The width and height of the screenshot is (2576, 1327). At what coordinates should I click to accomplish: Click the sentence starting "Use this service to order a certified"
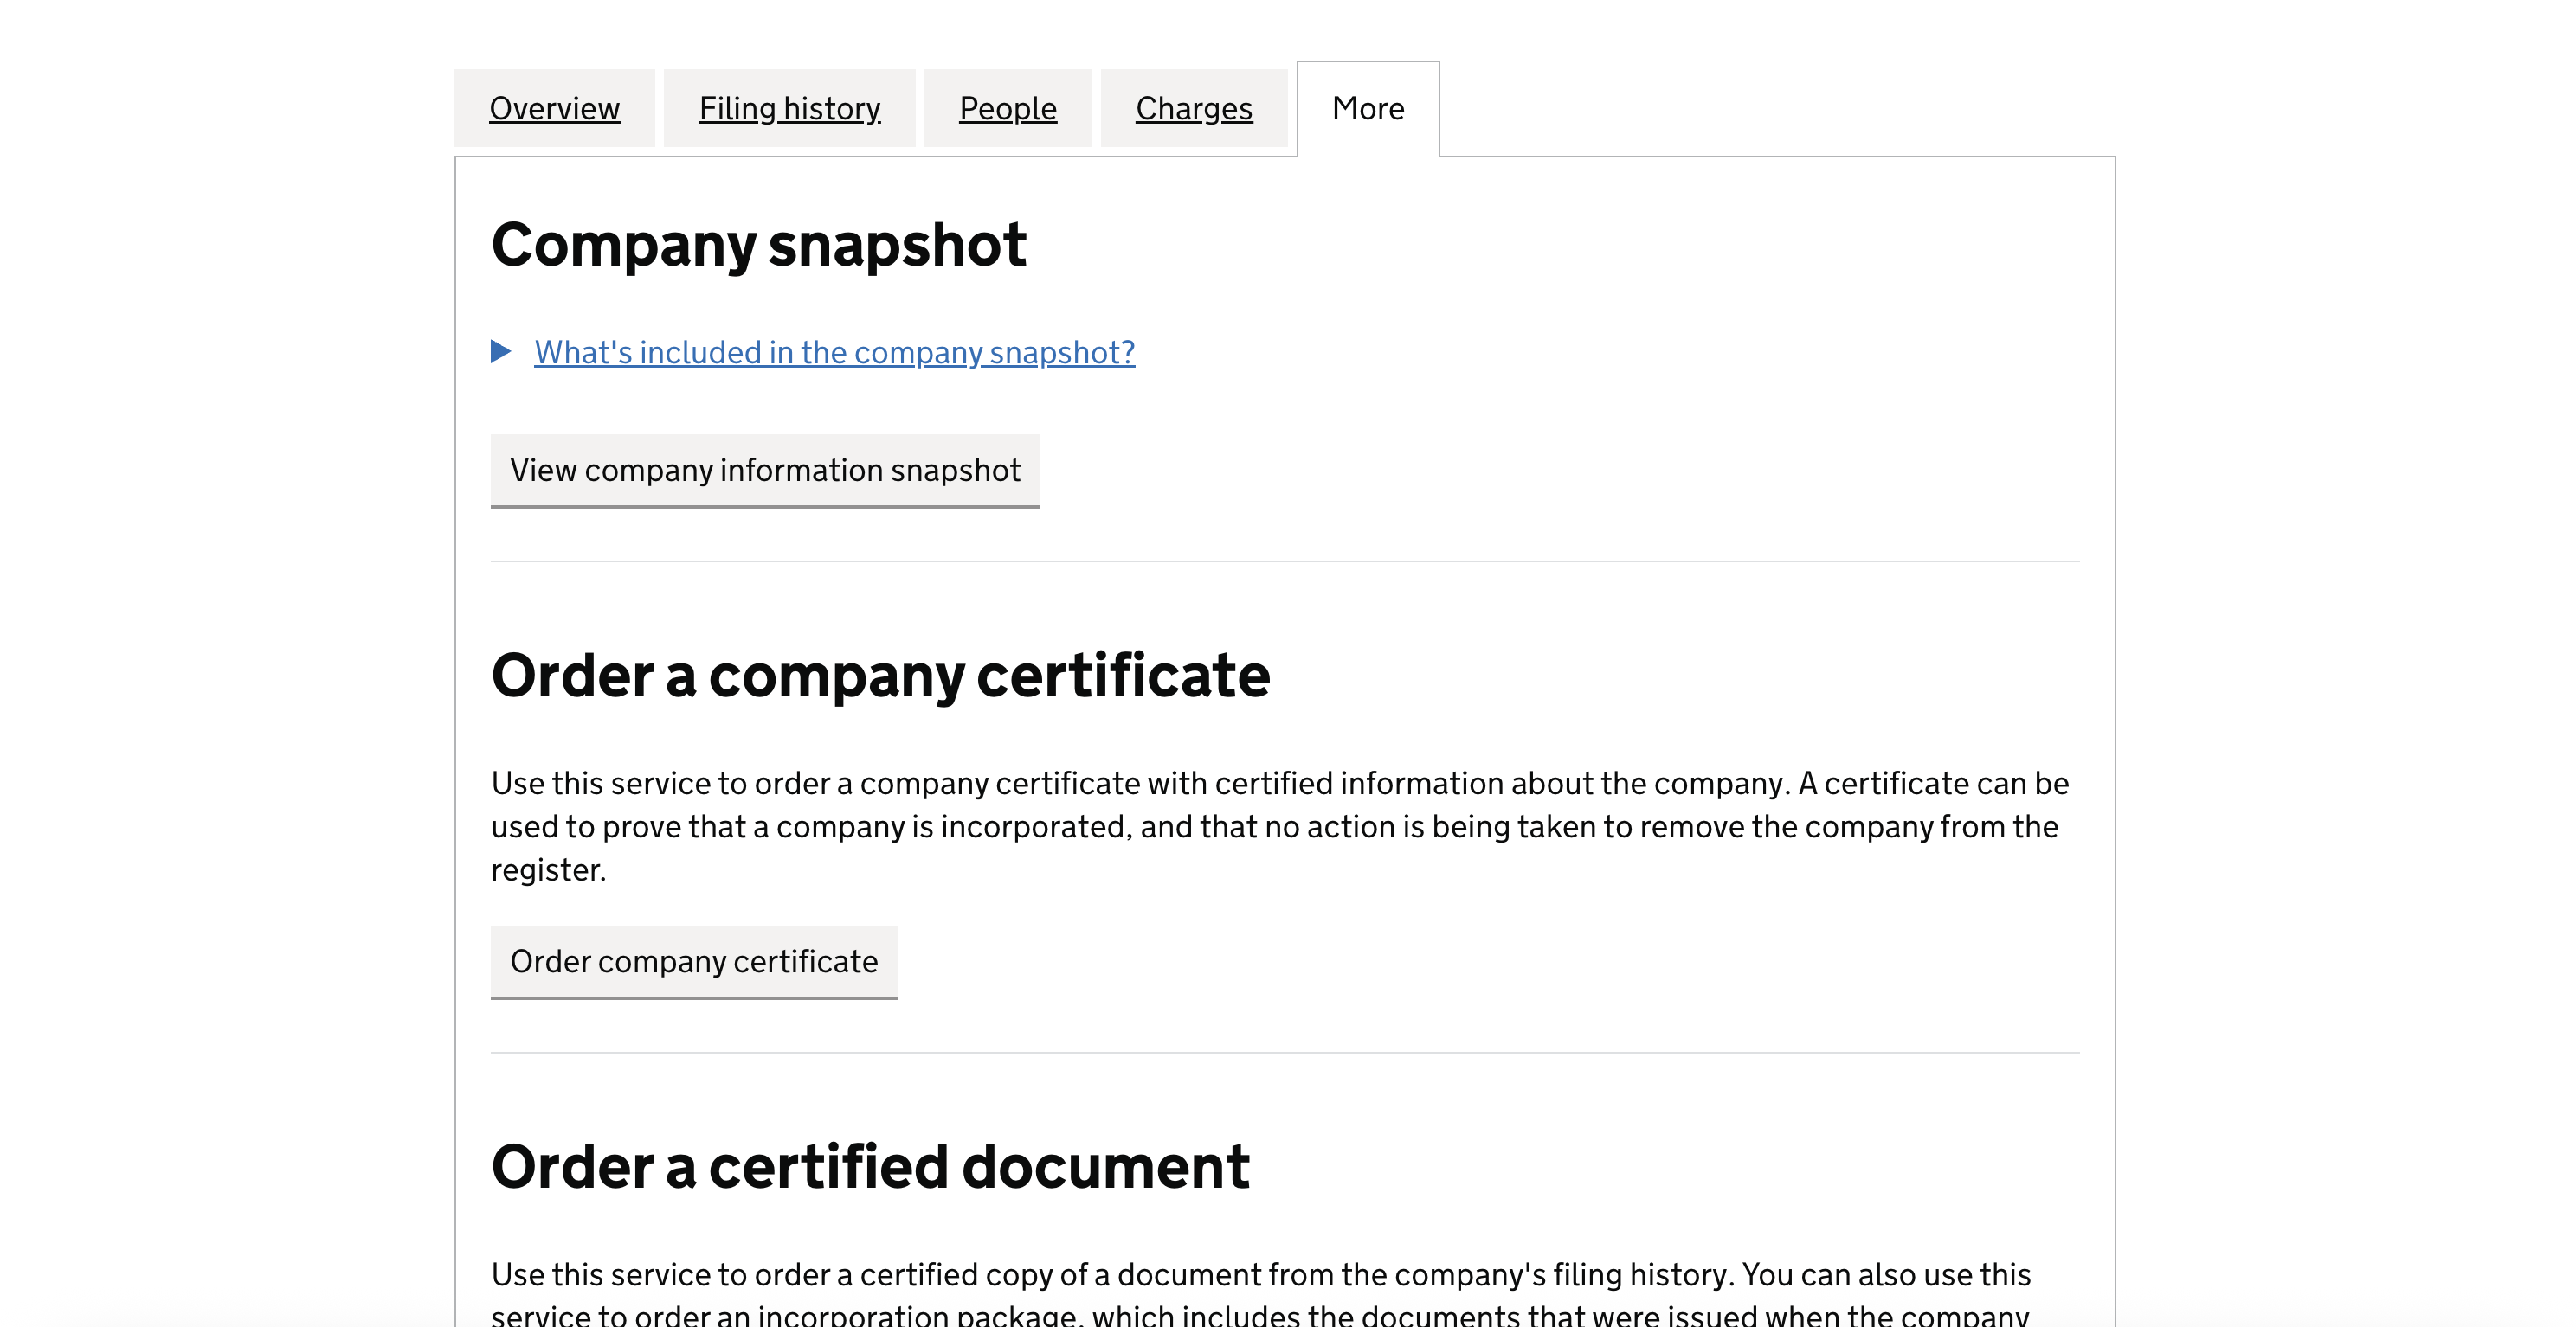tap(1110, 1274)
